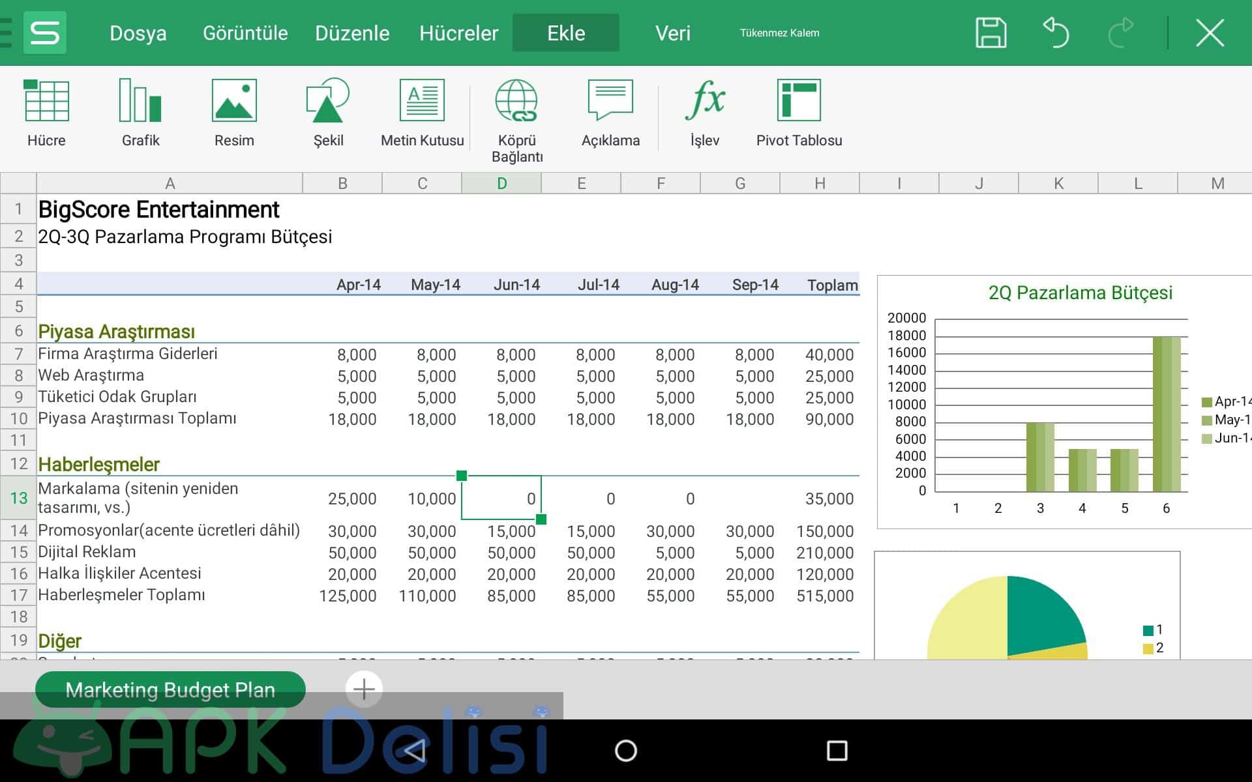Select the pie chart object
Image resolution: width=1252 pixels, height=782 pixels.
pos(1027,605)
